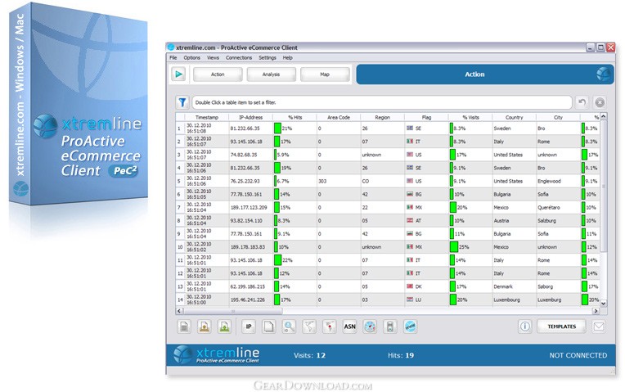Click the undo filter arrow icon
The image size is (625, 392).
(582, 102)
